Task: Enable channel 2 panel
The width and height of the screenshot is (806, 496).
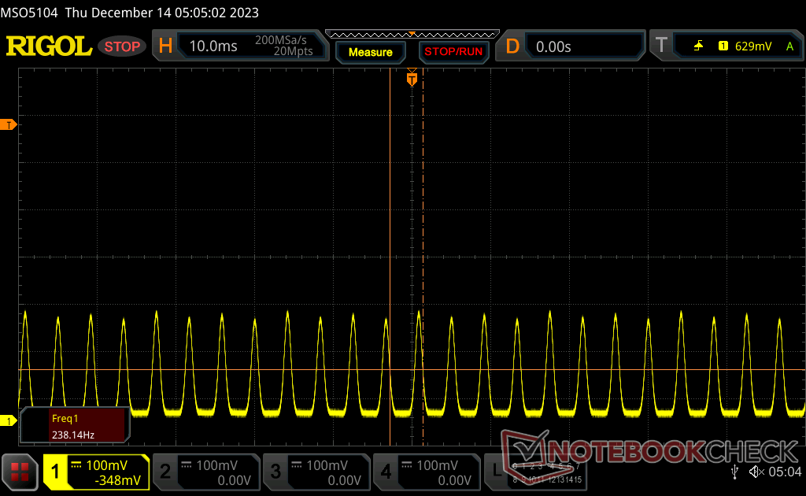Action: pyautogui.click(x=205, y=472)
